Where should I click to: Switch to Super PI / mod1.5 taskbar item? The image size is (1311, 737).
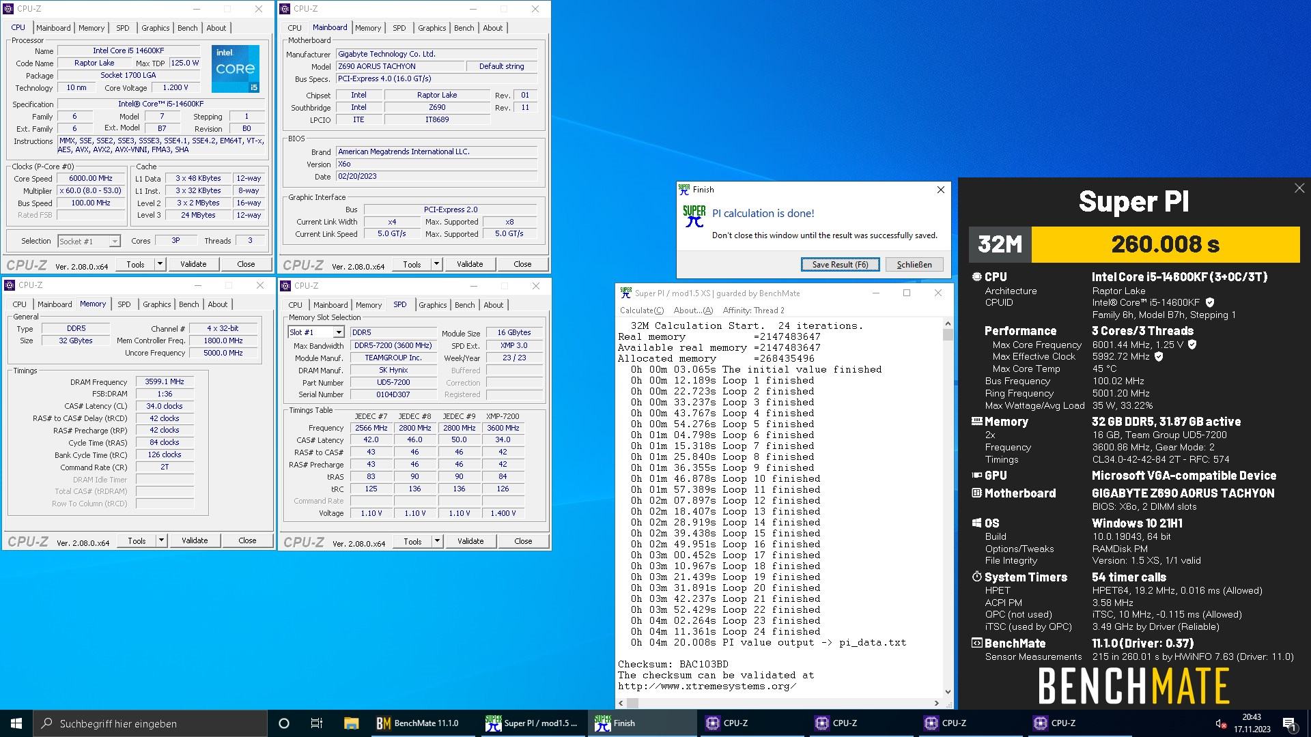pyautogui.click(x=532, y=723)
